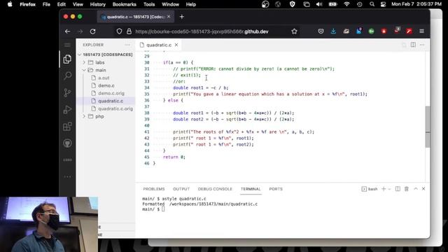The height and width of the screenshot is (252, 448).
Task: Open the Extensions view
Action: point(67,126)
